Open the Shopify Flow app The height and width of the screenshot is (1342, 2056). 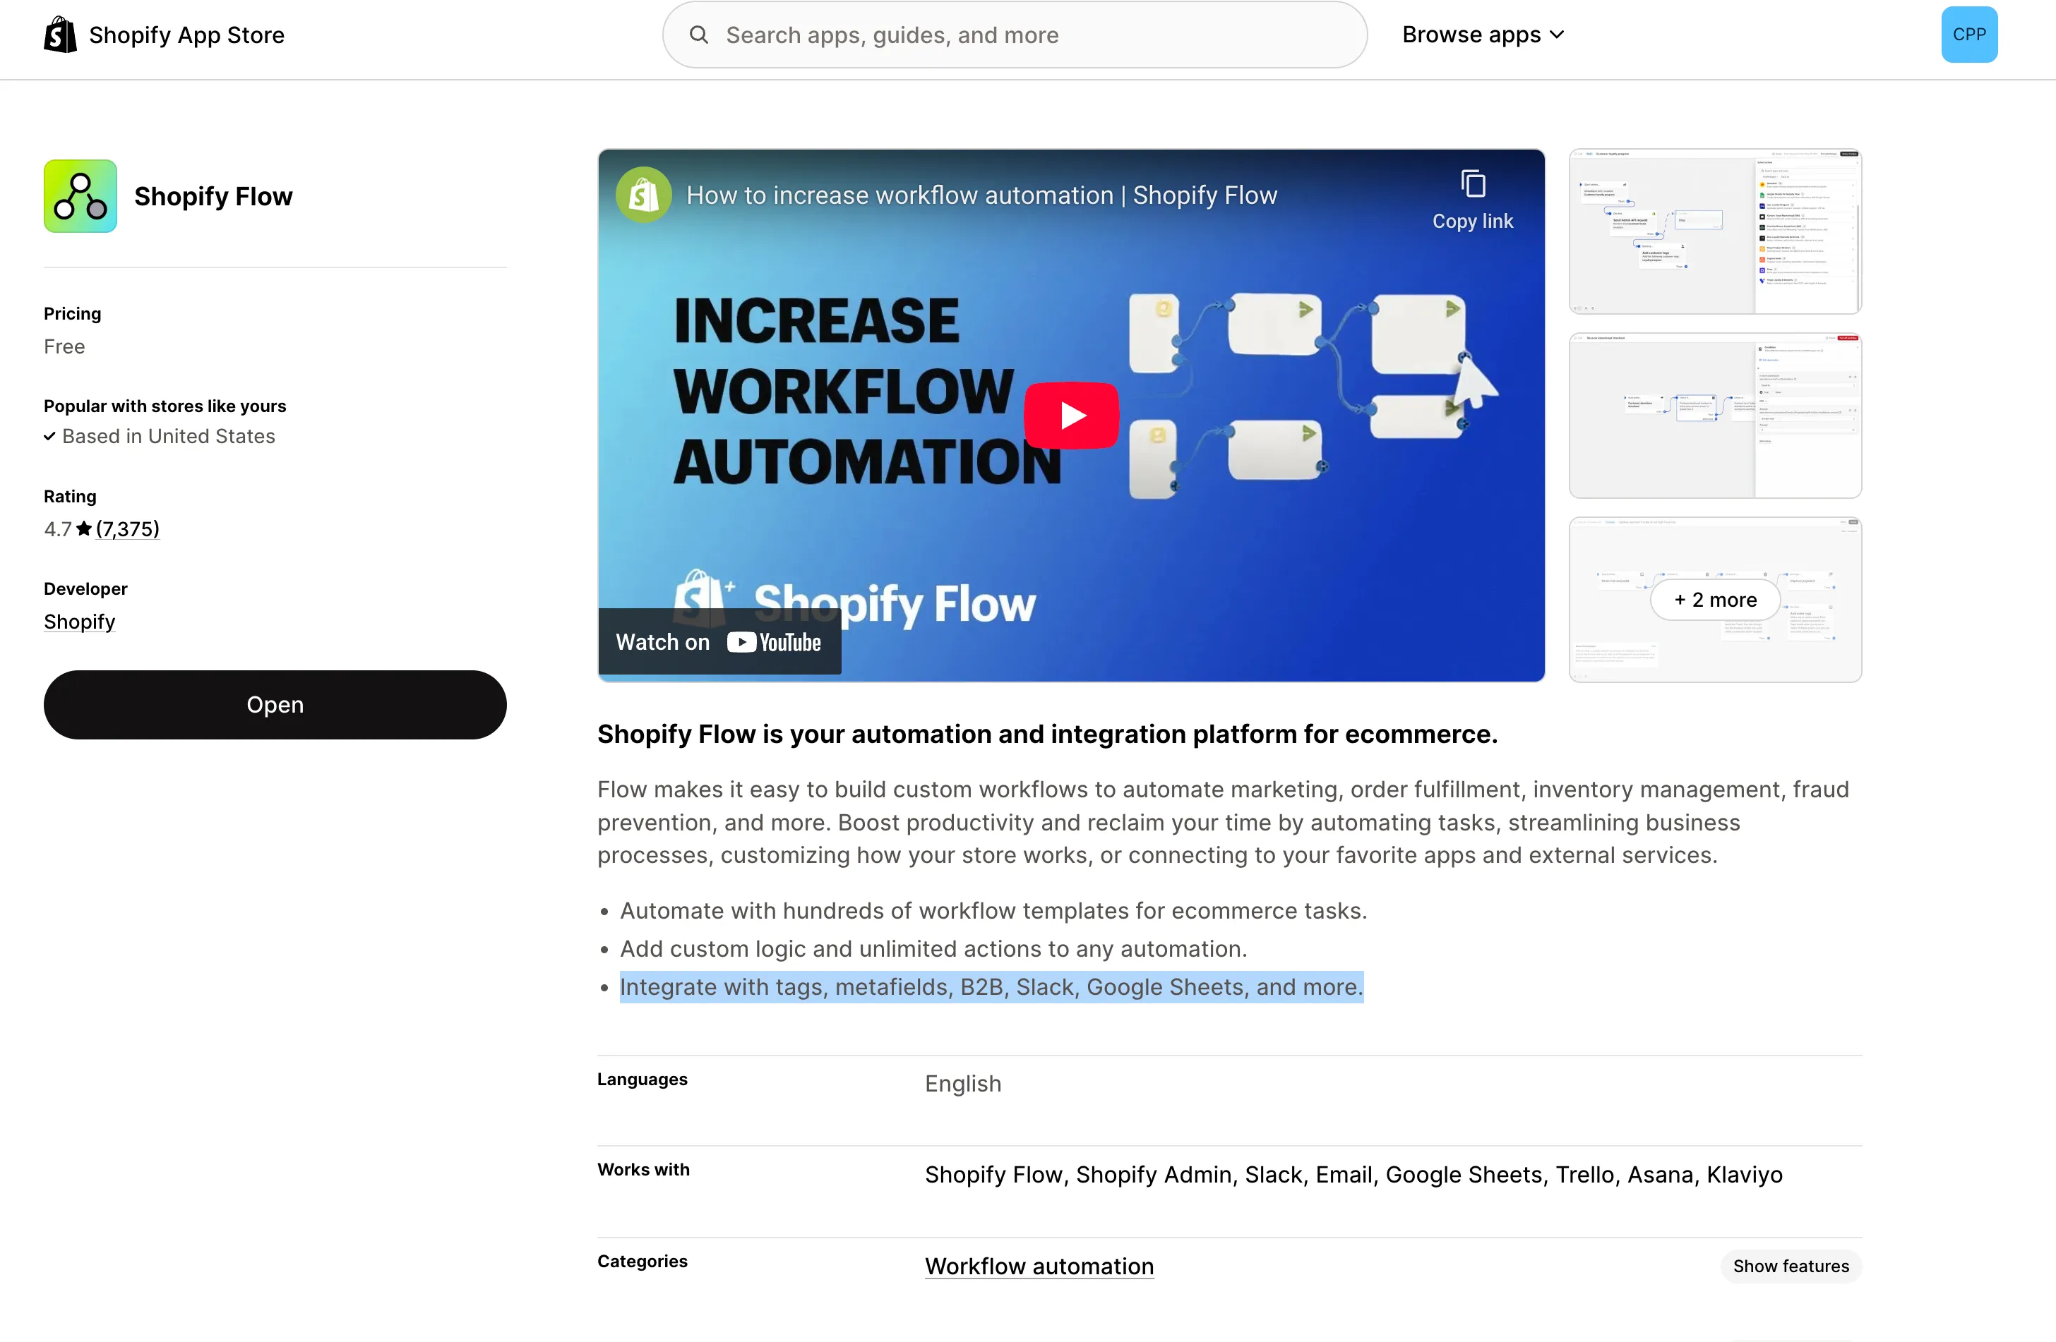(275, 704)
